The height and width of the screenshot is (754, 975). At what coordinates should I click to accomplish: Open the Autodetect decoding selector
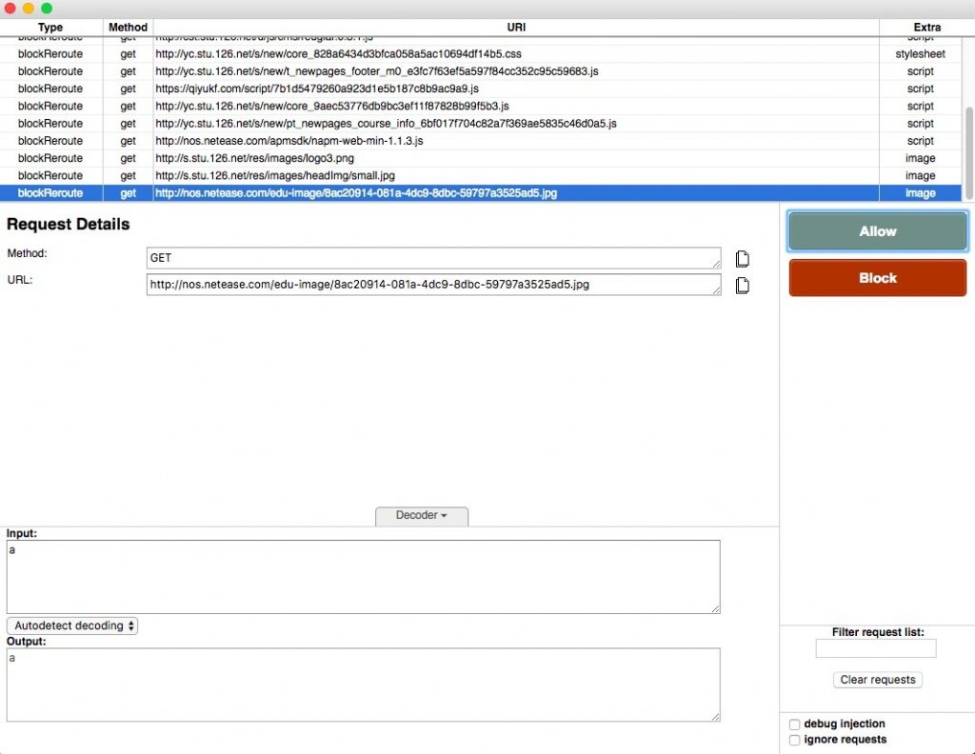pyautogui.click(x=72, y=625)
